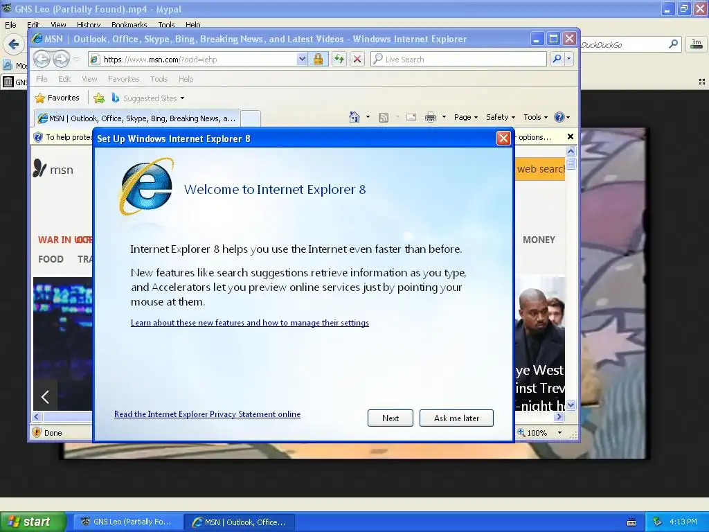709x532 pixels.
Task: Open the Suggested Sites dropdown
Action: point(148,98)
